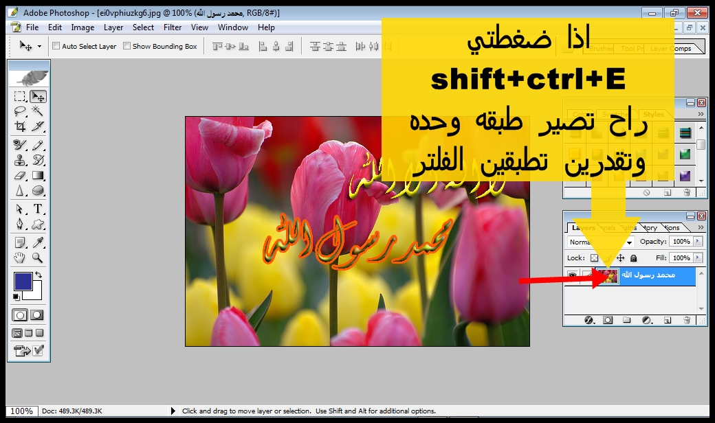This screenshot has height=423, width=715.
Task: Expand the Move tool preset picker
Action: point(39,47)
